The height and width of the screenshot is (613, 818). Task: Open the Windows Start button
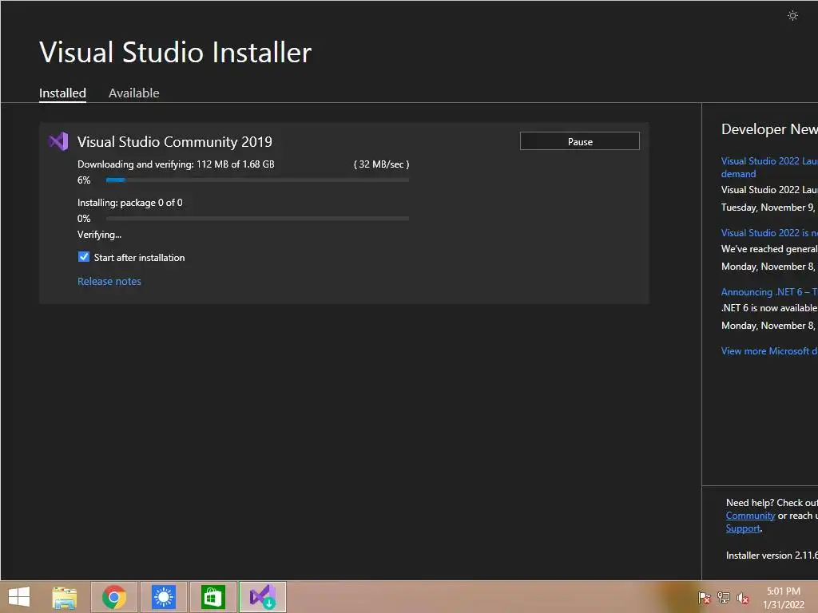[x=19, y=597]
